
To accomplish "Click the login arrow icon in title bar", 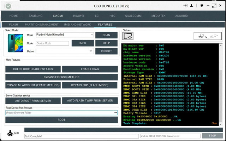I will coord(185,6).
